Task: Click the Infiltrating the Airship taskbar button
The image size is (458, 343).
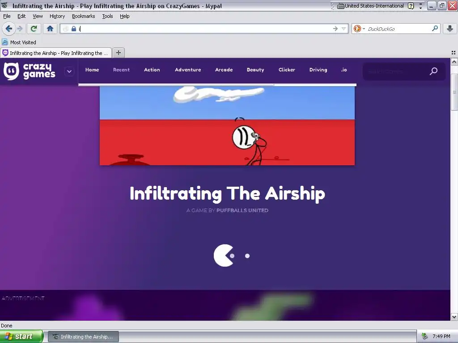Action: 83,337
